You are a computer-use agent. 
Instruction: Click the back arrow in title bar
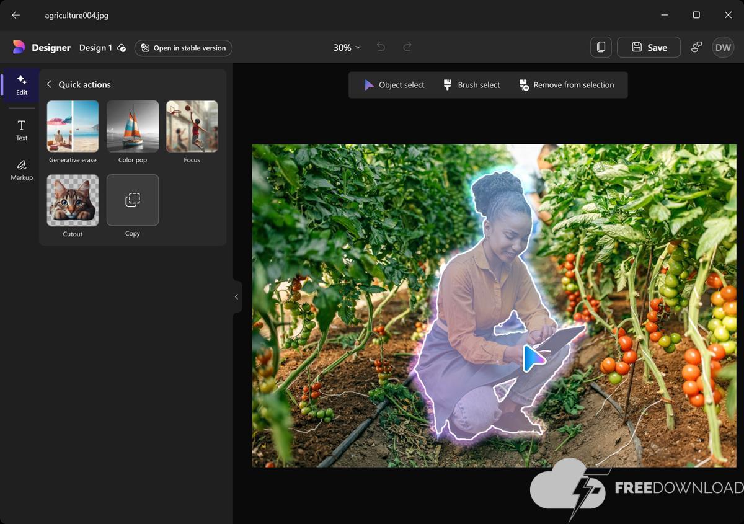click(x=16, y=15)
